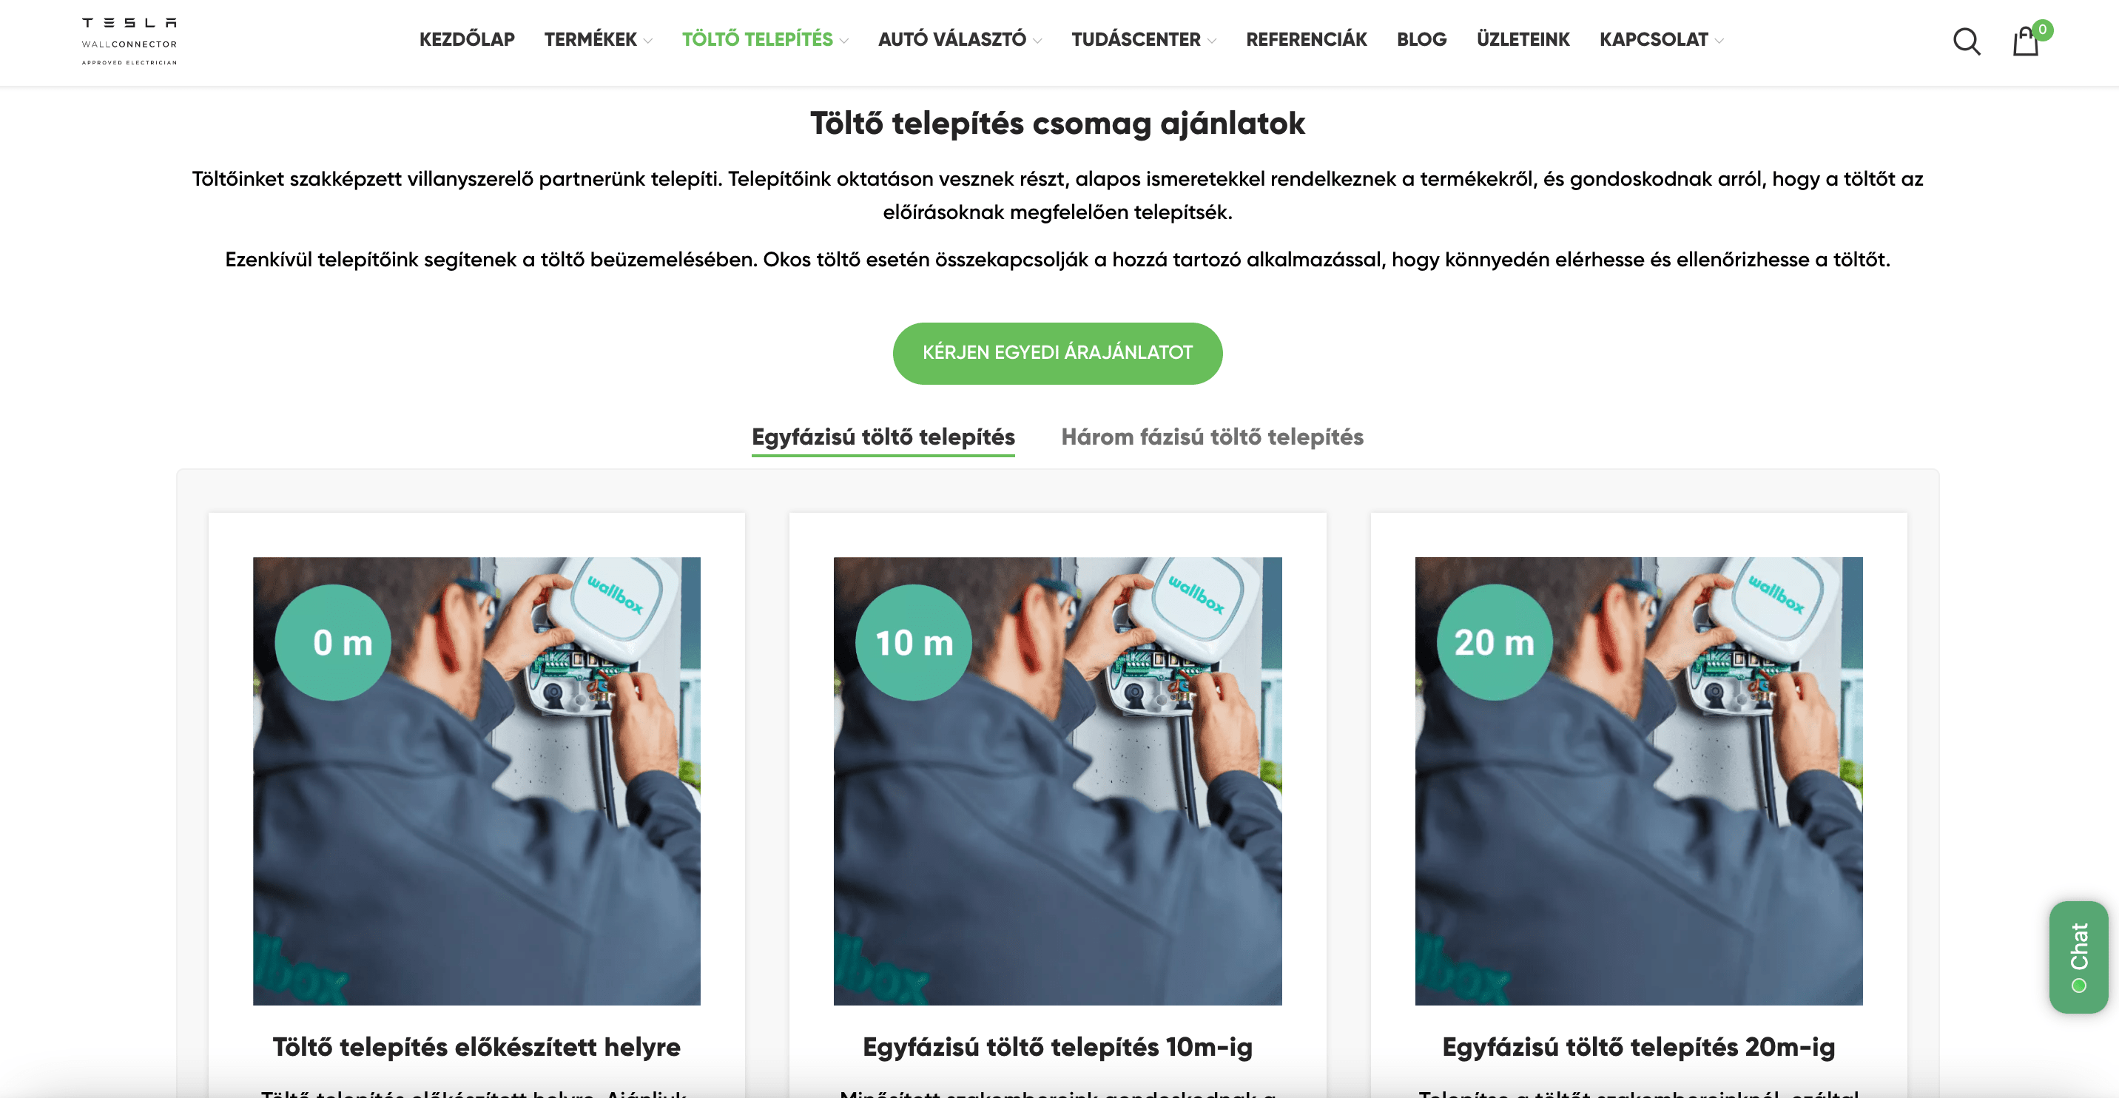Click the cart item count badge
The image size is (2119, 1098).
[x=2043, y=30]
